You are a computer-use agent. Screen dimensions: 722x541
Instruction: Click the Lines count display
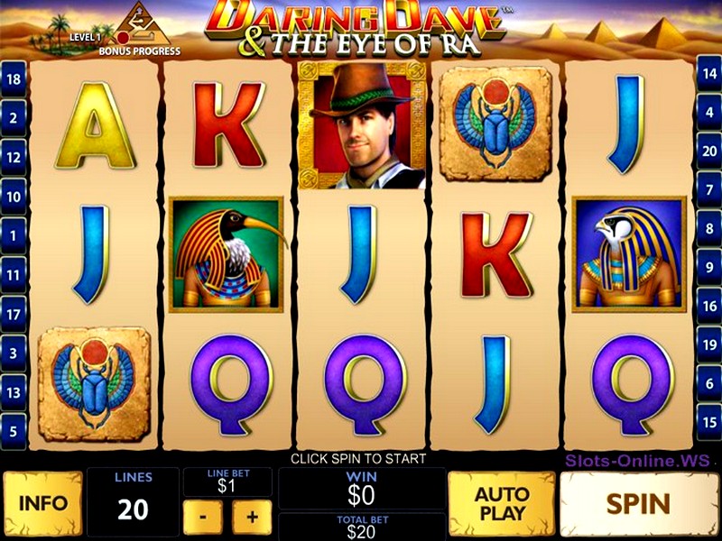pyautogui.click(x=133, y=501)
